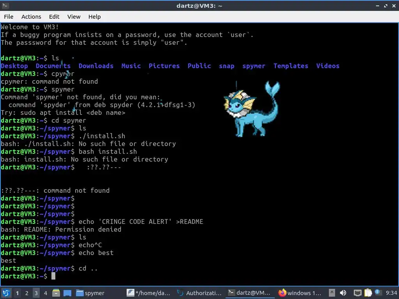The image size is (399, 299).
Task: Click the spymer directory name in ls output
Action: (254, 66)
